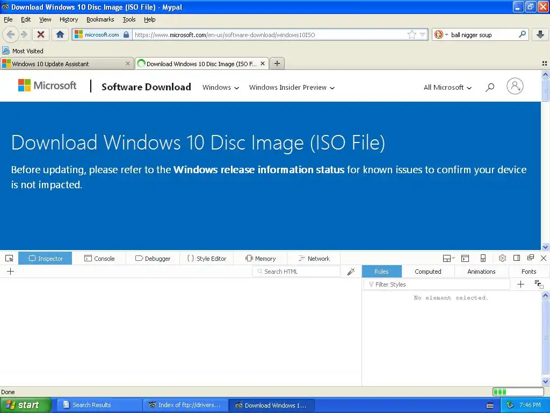550x413 pixels.
Task: Click the eyedropper color picker icon
Action: 351,272
